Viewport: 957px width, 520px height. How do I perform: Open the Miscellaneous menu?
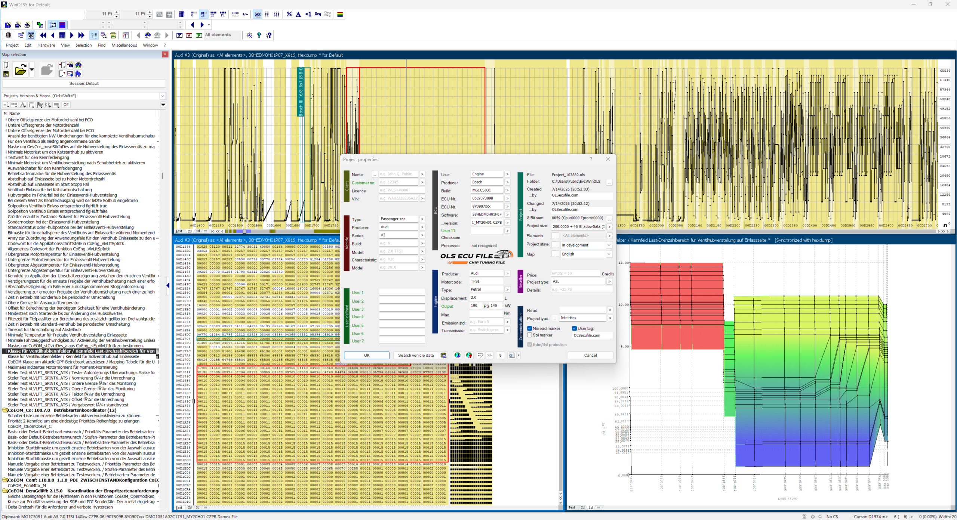pos(124,45)
